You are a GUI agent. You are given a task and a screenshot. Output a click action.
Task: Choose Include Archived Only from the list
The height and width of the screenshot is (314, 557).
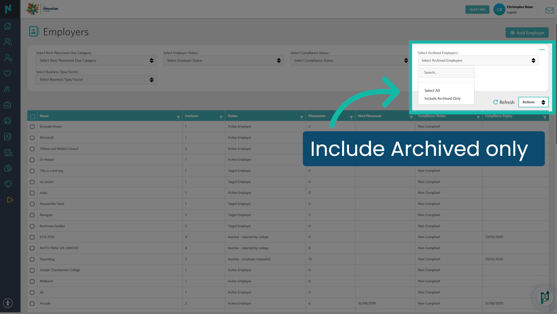coord(443,98)
